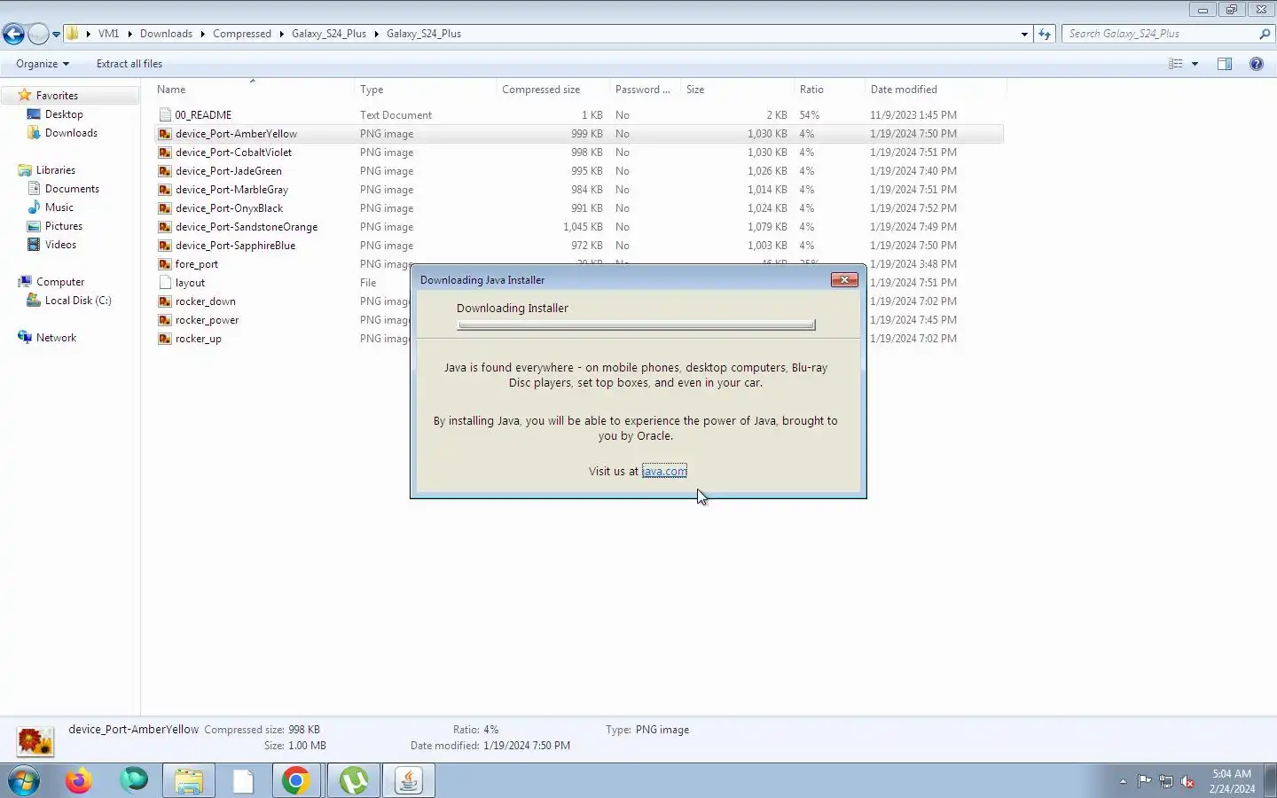The height and width of the screenshot is (798, 1277).
Task: Open the recent pages dropdown arrow
Action: point(56,35)
